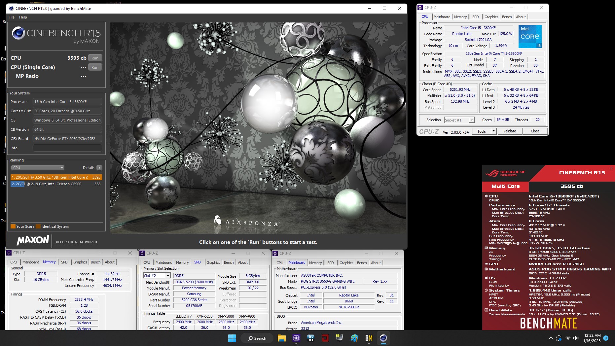Click the Cinebench R15 sphere logo
This screenshot has height=346, width=615.
pos(18,33)
